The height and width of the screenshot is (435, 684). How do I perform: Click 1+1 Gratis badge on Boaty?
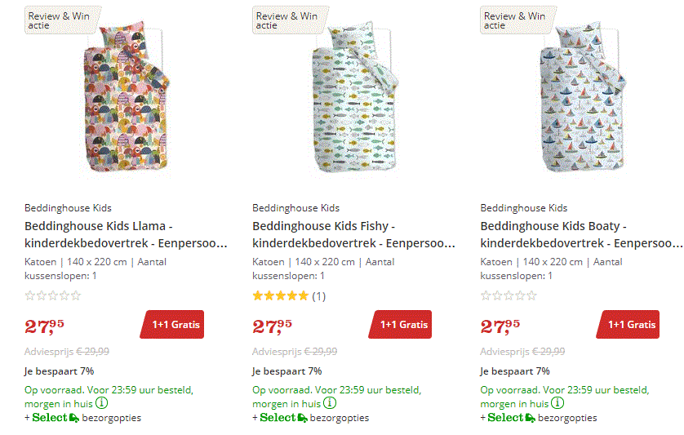pyautogui.click(x=628, y=325)
